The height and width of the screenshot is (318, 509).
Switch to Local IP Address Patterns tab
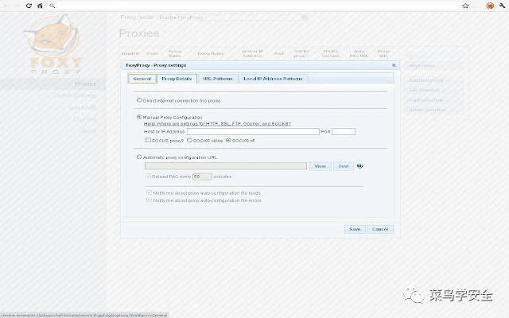[273, 79]
